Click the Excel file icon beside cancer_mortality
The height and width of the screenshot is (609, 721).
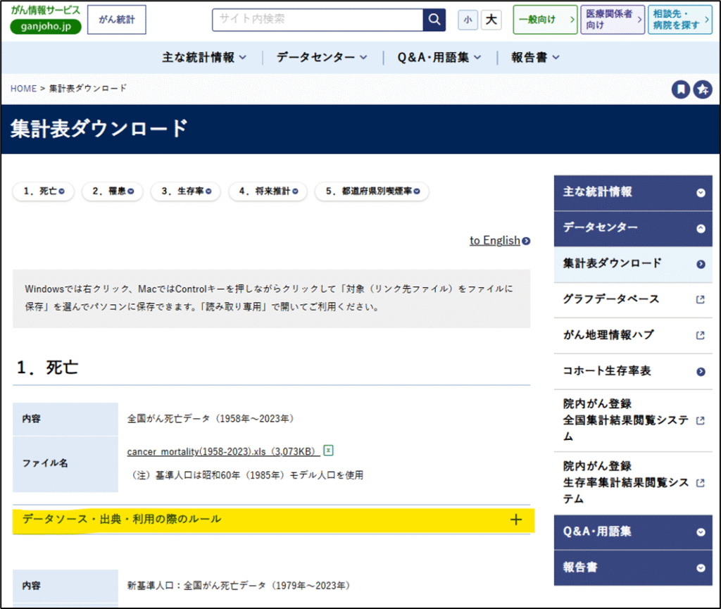(x=328, y=451)
